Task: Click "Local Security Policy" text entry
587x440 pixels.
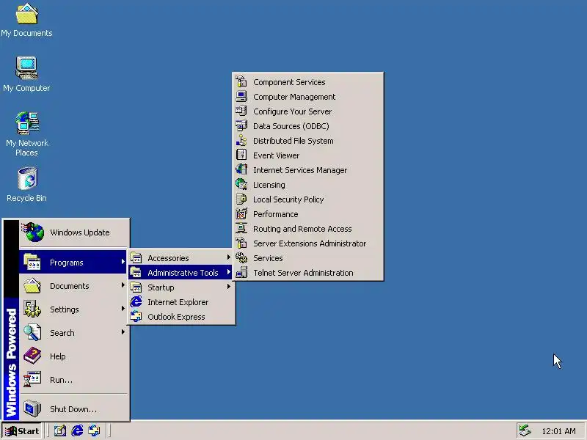Action: (288, 199)
